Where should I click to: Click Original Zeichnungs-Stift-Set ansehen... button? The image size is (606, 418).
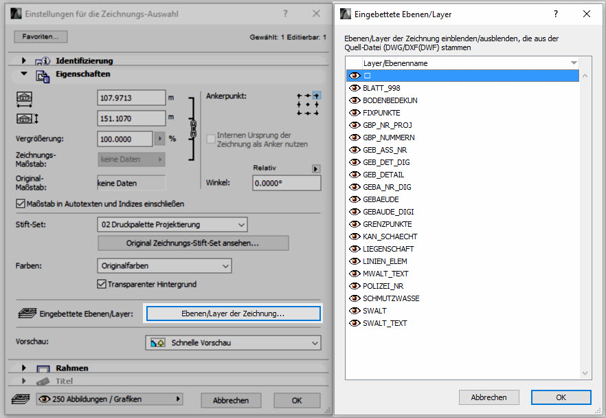(x=193, y=243)
